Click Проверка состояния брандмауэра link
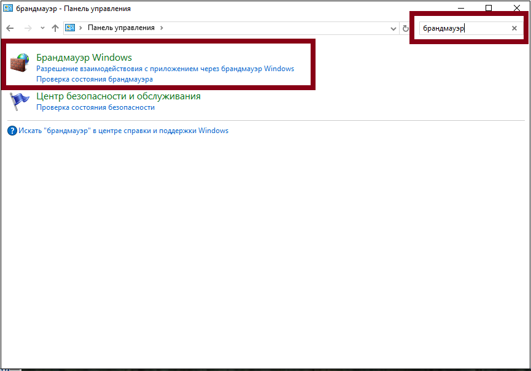The image size is (531, 371). coord(95,79)
